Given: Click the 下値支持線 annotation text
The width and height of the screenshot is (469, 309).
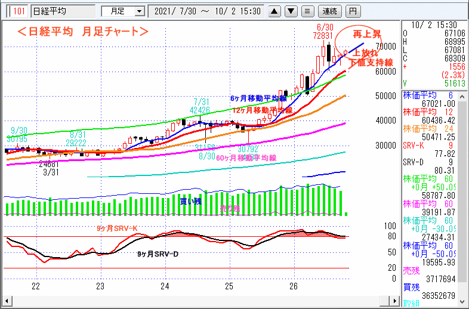Looking at the screenshot, I should coord(371,62).
